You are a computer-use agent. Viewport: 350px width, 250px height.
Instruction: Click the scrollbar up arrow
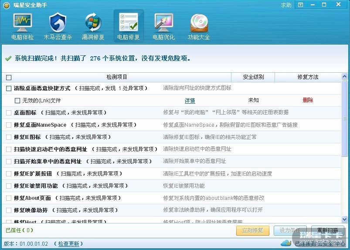click(x=344, y=77)
